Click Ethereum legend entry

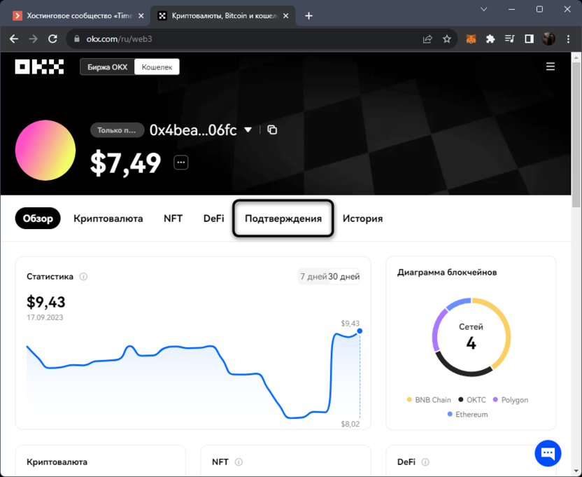click(468, 414)
